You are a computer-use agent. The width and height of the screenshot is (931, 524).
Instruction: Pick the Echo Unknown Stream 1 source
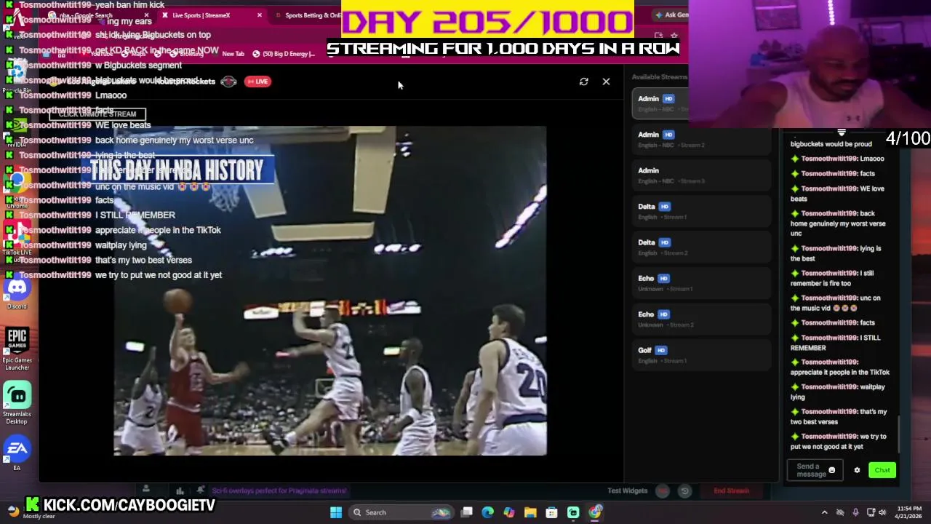pyautogui.click(x=702, y=283)
